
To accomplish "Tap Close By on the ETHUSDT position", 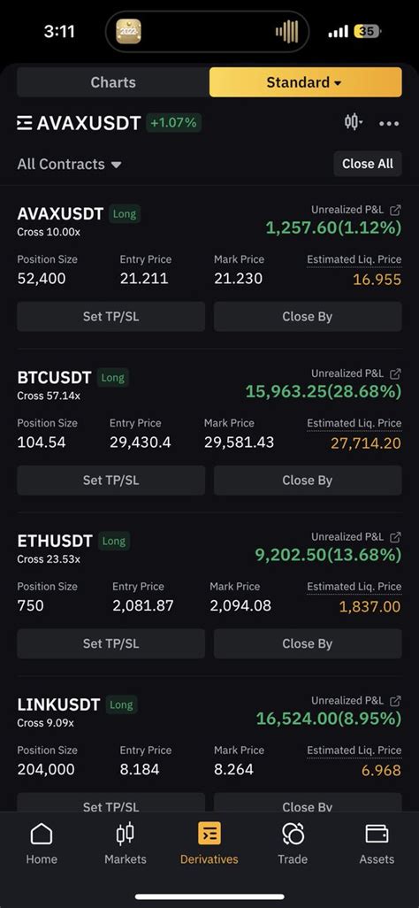I will pyautogui.click(x=308, y=643).
